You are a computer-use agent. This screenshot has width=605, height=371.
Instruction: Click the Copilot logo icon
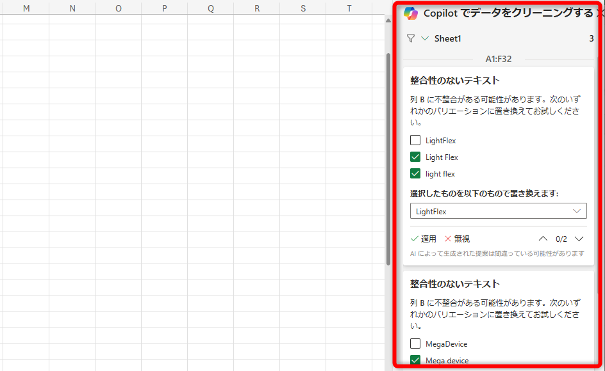coord(411,13)
